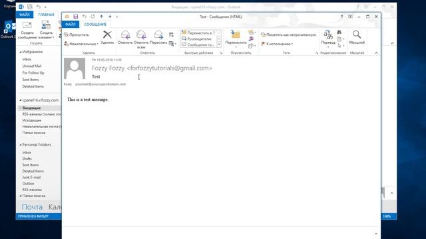Screen dimensions: 426x239
Task: Switch to the Почта mail view
Action: click(x=32, y=206)
